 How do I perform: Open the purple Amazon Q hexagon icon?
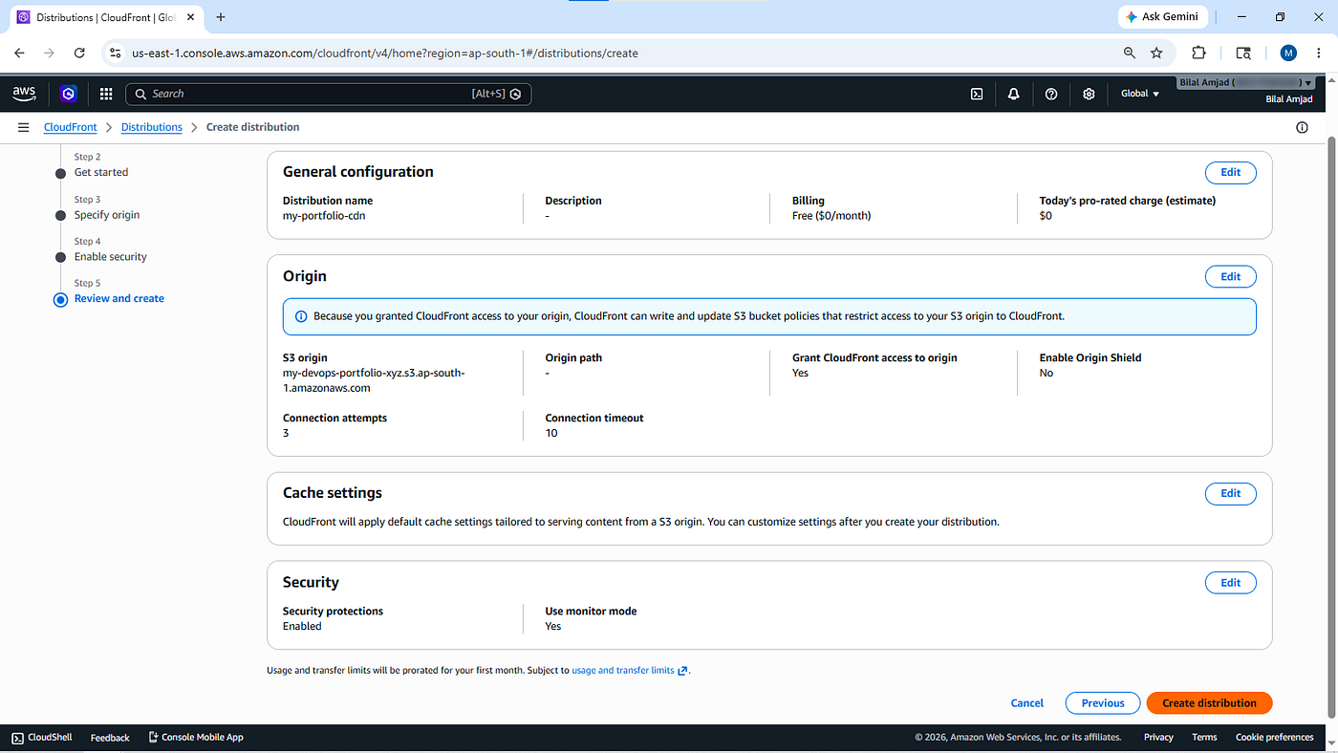pyautogui.click(x=68, y=94)
